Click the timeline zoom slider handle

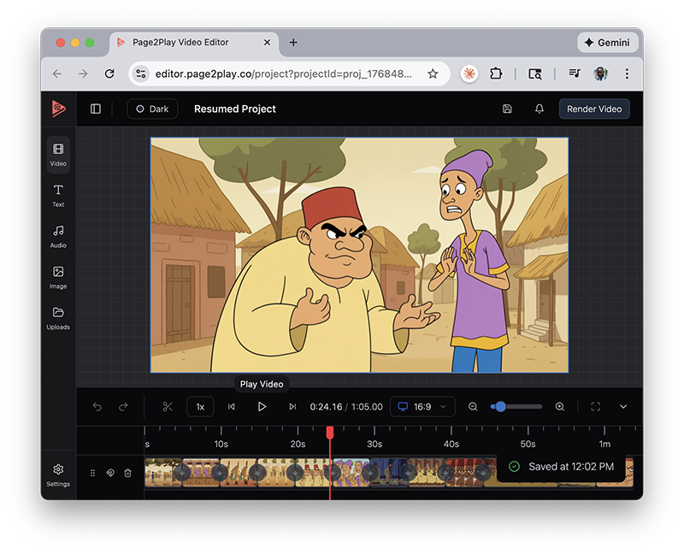pyautogui.click(x=501, y=407)
